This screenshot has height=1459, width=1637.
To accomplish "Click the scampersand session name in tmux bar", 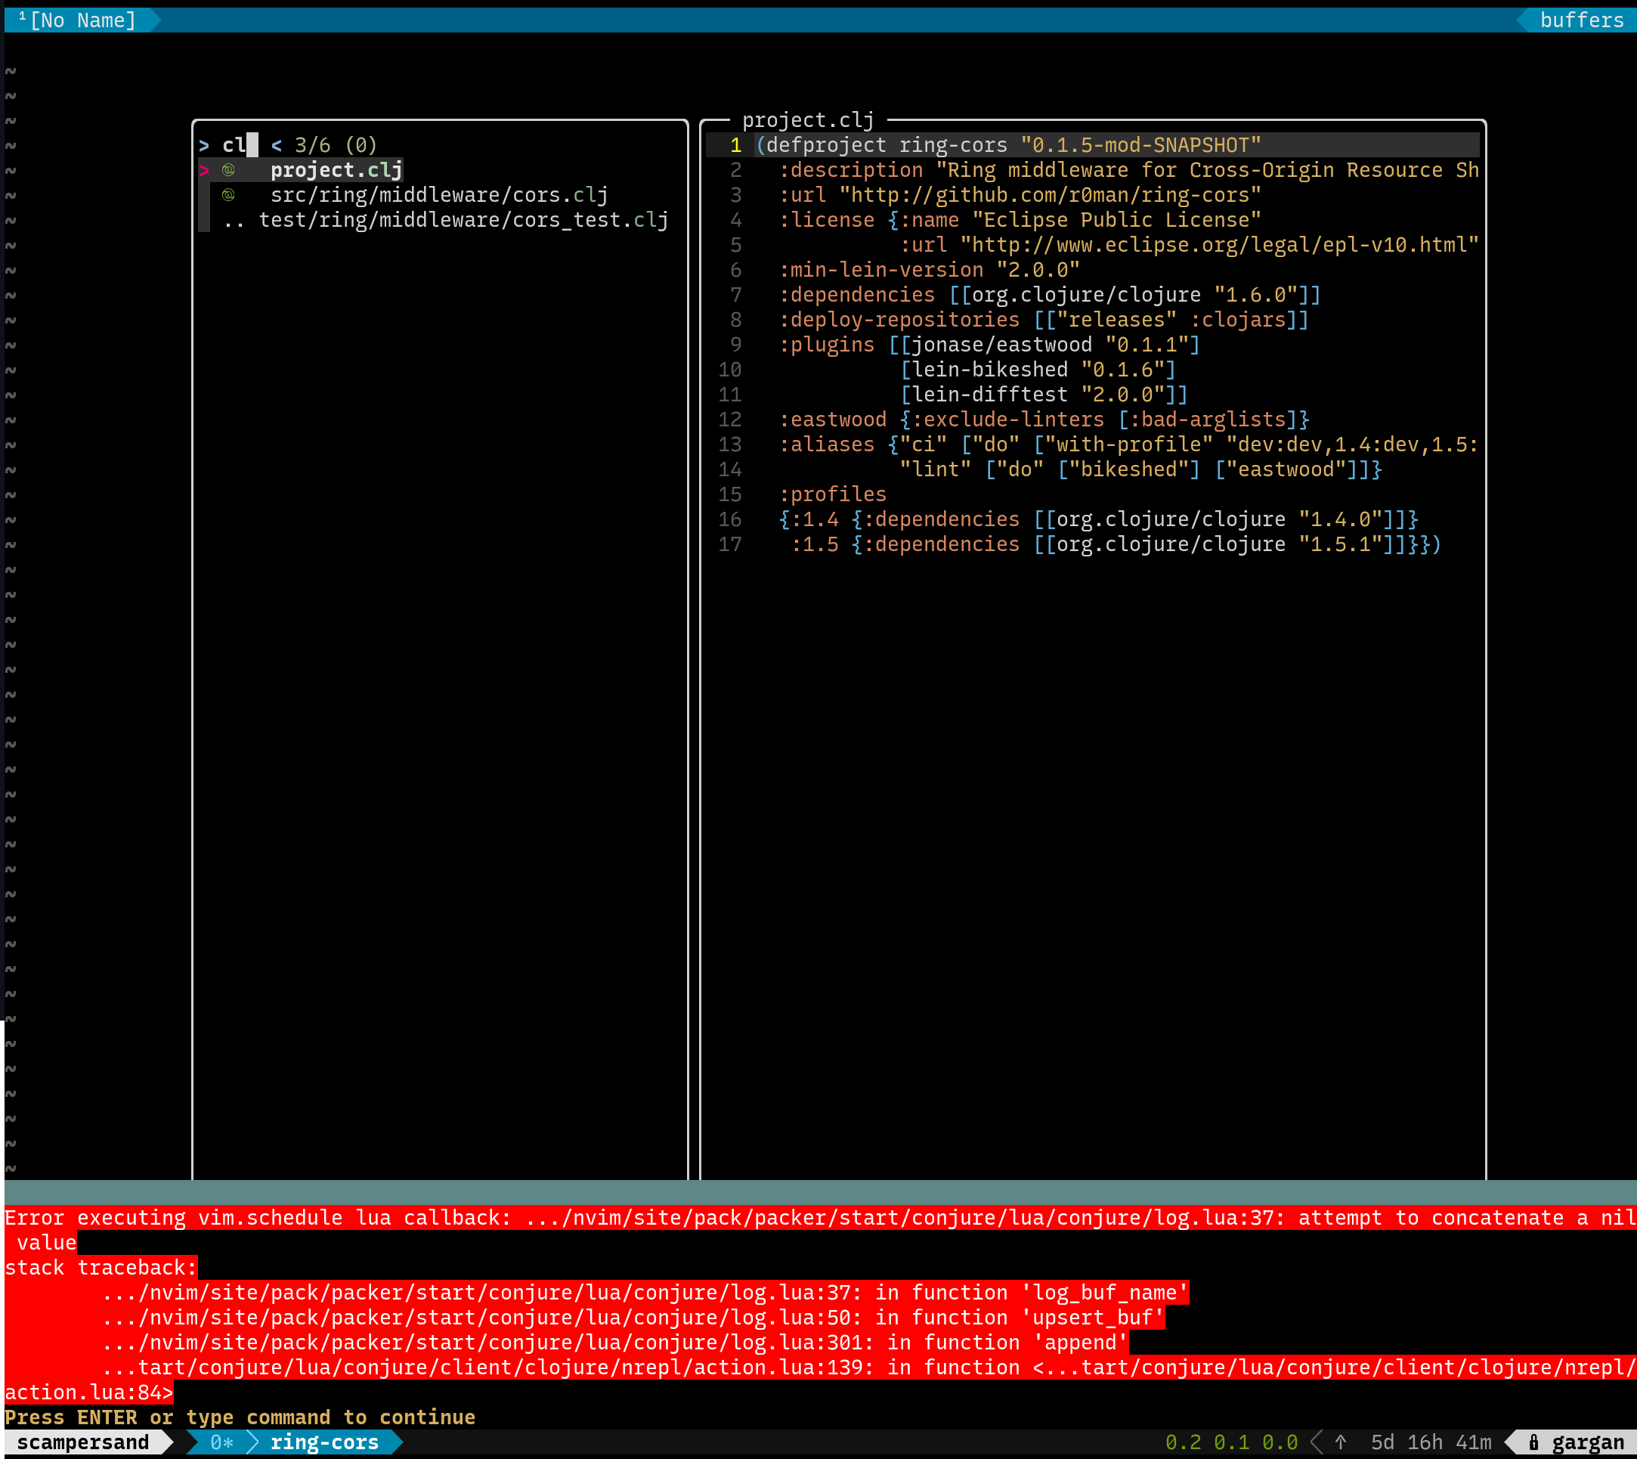I will (82, 1442).
